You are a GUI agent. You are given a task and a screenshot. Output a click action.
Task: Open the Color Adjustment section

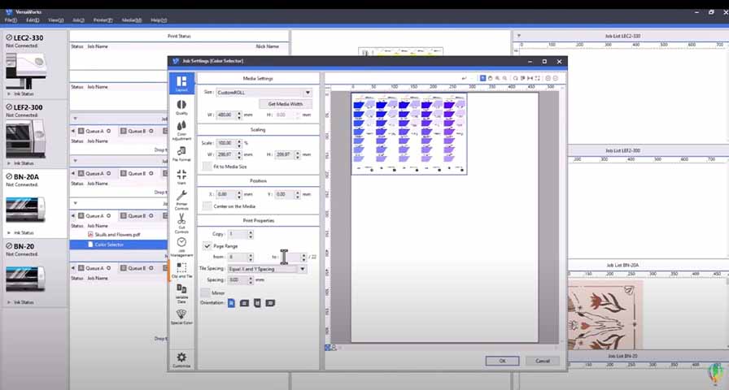tap(181, 130)
